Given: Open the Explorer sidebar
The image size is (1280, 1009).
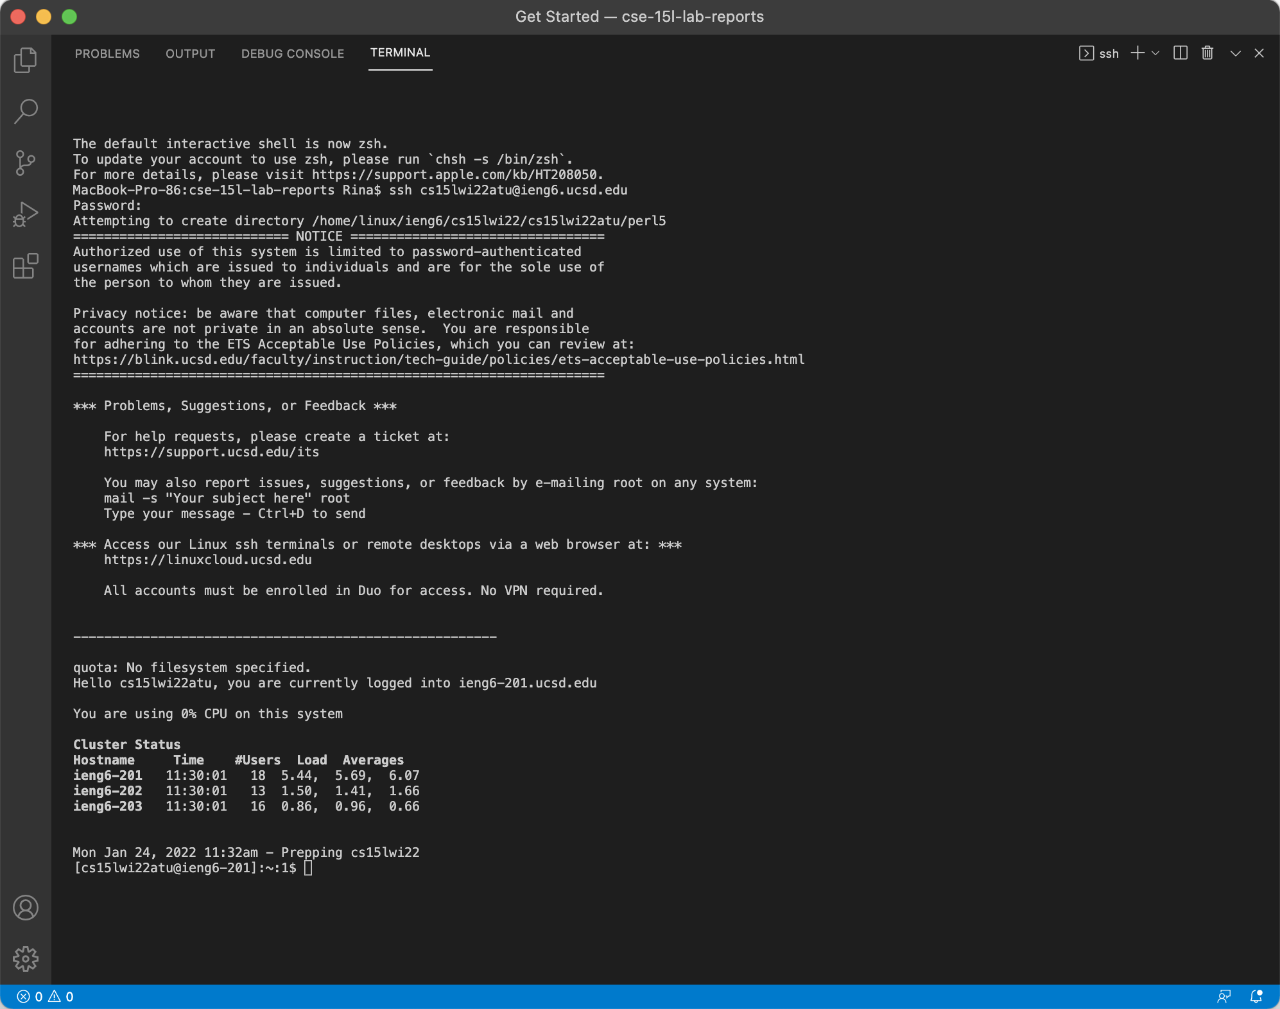Looking at the screenshot, I should tap(25, 58).
